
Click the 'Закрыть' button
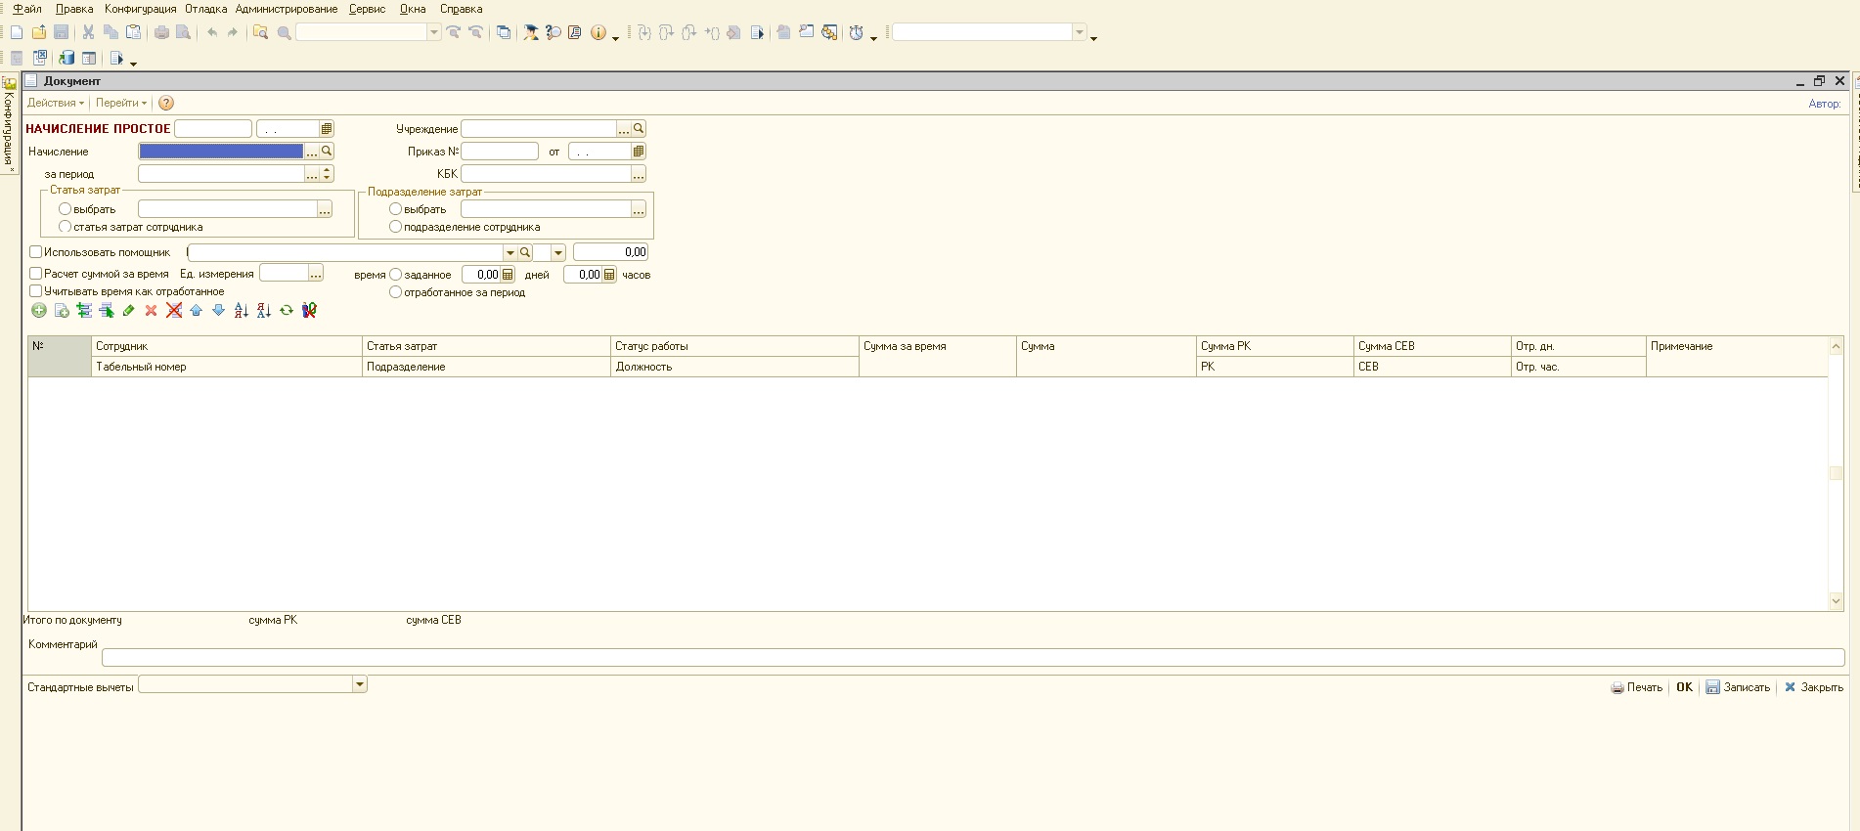pos(1814,687)
